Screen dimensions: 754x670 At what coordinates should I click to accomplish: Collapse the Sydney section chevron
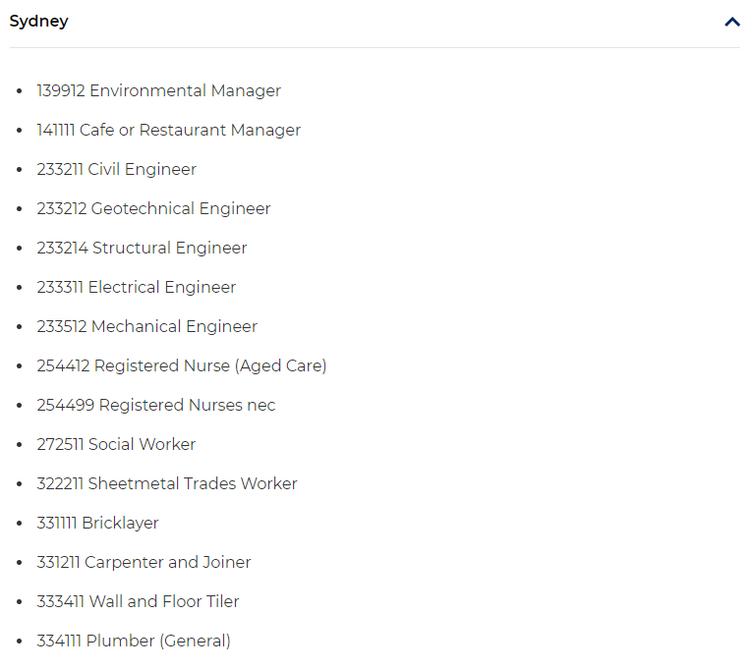pos(731,23)
